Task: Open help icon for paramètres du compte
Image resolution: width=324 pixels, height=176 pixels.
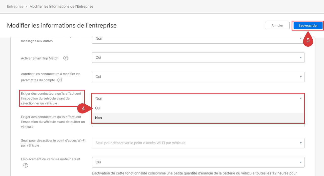Action: coord(60,80)
